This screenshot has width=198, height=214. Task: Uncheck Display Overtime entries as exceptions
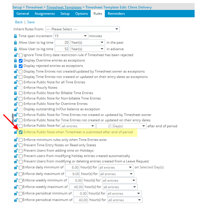(21, 61)
